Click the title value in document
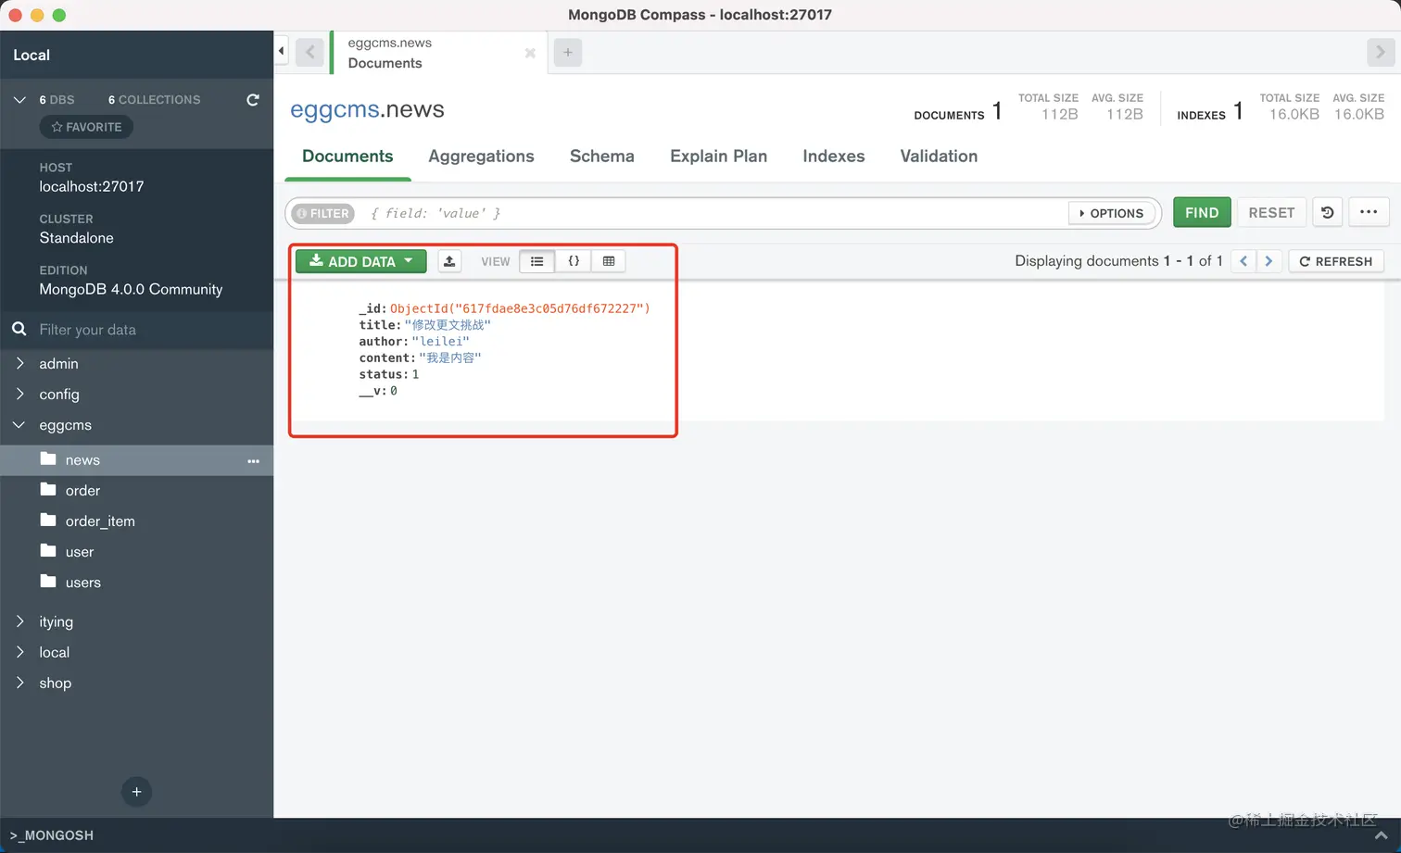Screen dimensions: 1401x853 point(448,325)
